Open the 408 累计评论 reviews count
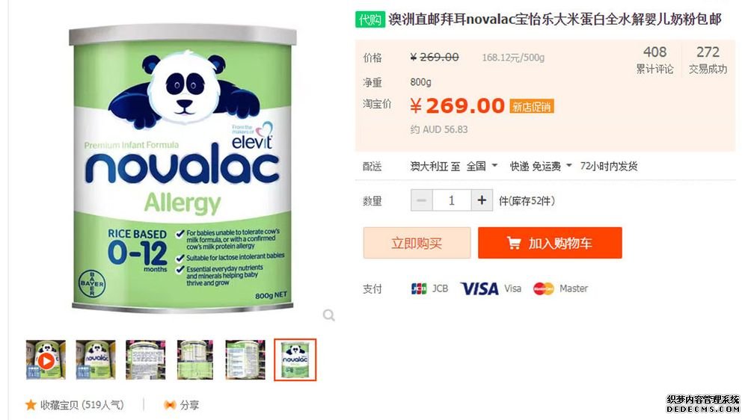 click(x=654, y=60)
